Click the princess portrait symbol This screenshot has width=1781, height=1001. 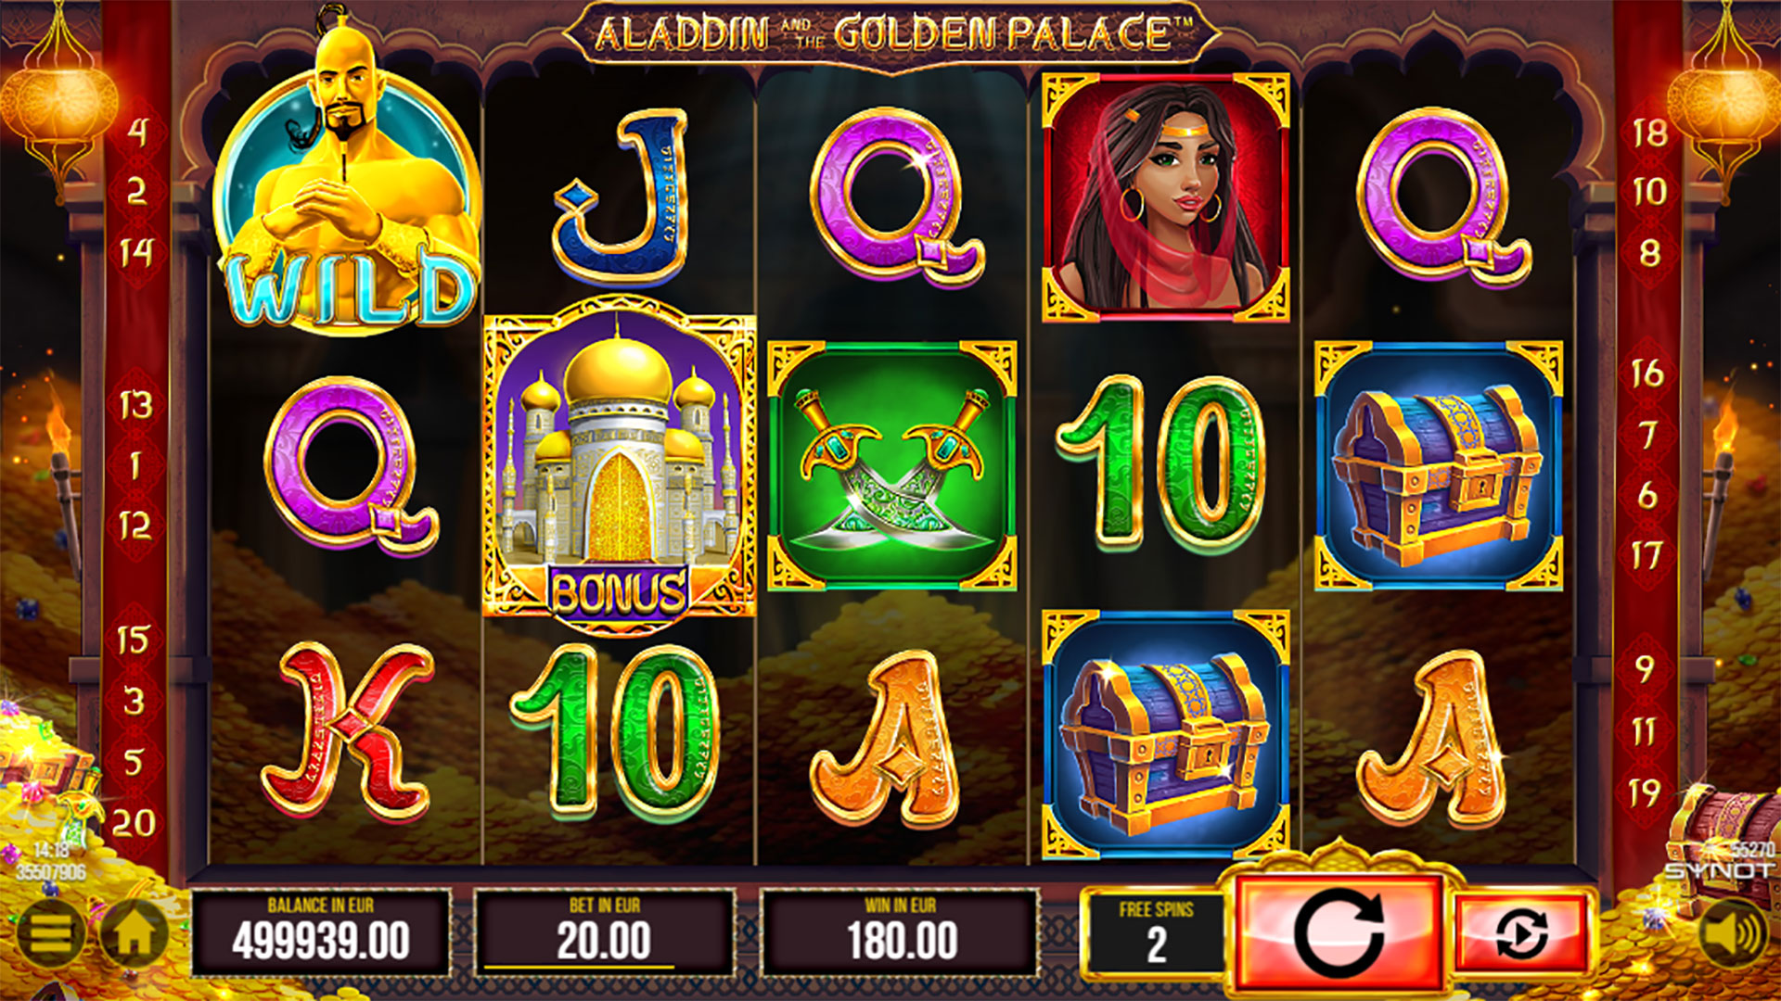coord(1165,197)
